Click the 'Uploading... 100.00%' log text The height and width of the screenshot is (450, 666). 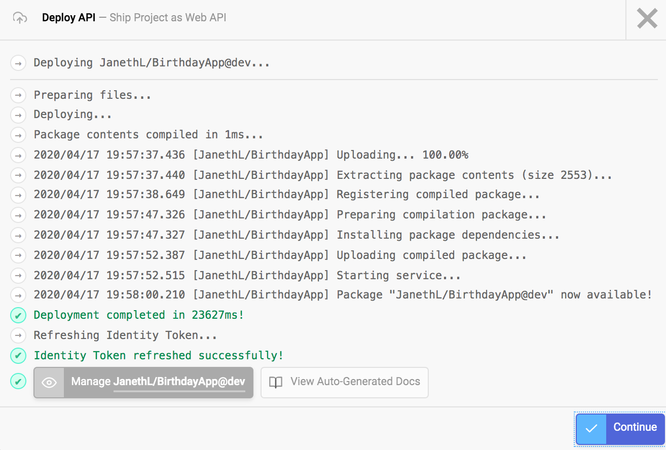[x=402, y=155]
